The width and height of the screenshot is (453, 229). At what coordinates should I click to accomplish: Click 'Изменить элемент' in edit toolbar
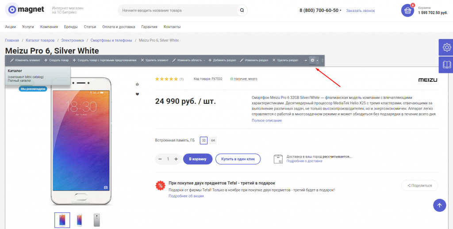tap(25, 61)
